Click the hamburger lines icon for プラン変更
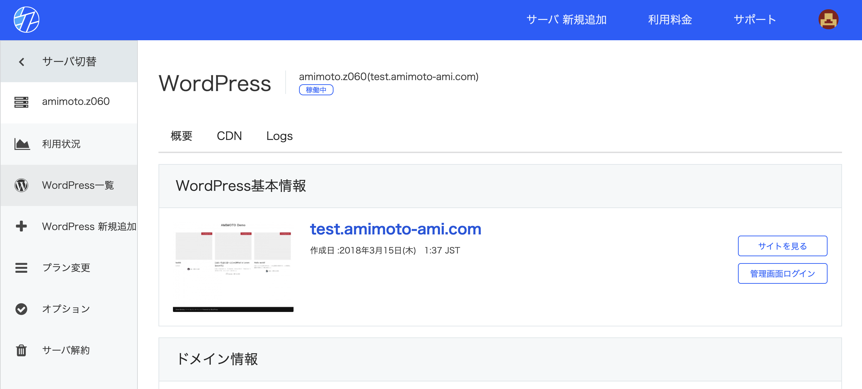 point(21,268)
